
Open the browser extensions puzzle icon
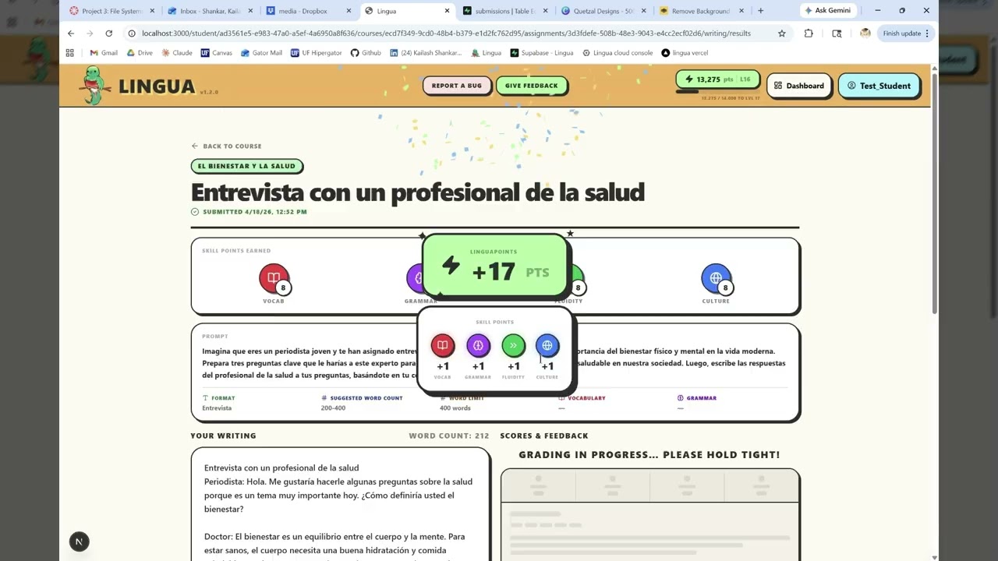[809, 34]
